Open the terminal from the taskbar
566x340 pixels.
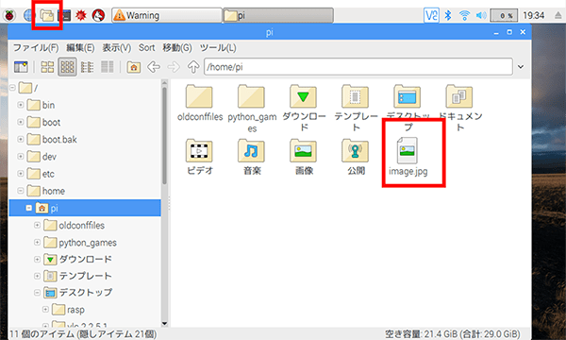(x=64, y=15)
